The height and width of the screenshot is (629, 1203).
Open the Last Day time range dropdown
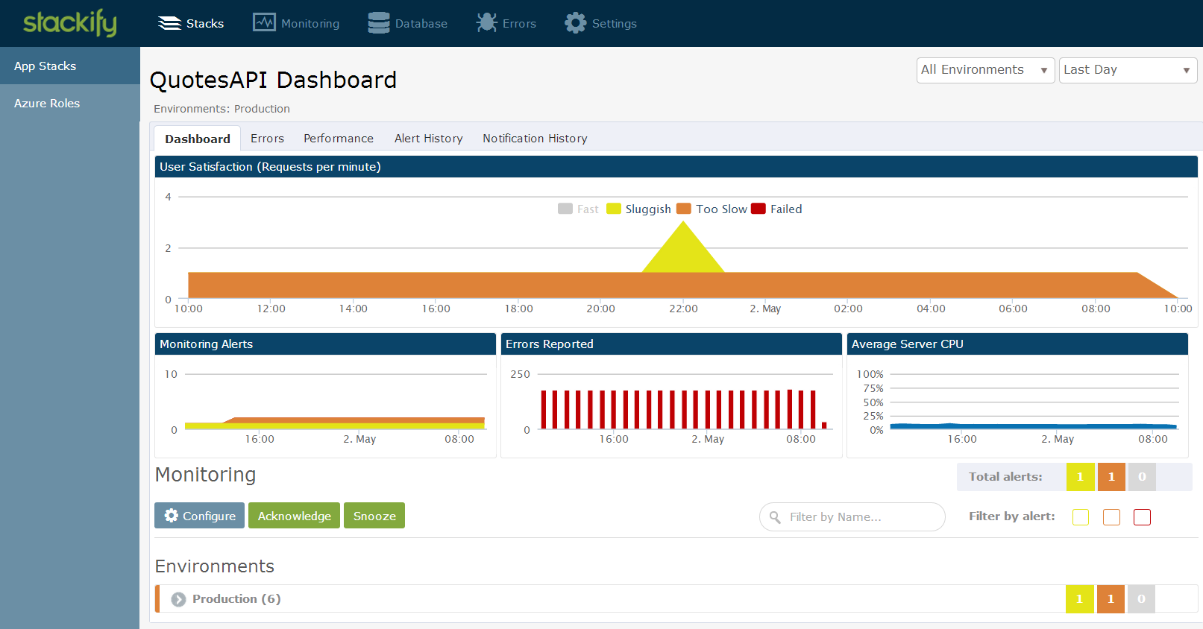1127,70
